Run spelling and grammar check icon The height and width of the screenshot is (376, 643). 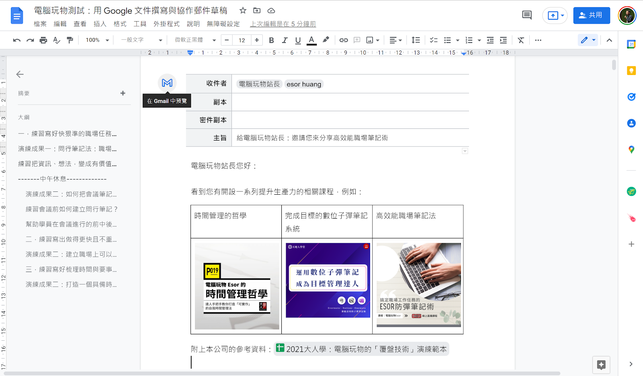click(x=57, y=40)
